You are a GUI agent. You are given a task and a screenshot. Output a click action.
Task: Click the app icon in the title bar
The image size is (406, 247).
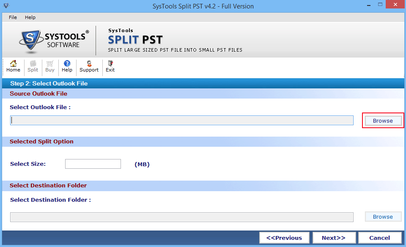point(6,5)
